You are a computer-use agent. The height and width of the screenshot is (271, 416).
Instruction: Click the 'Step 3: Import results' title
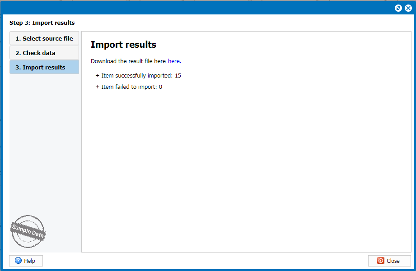[x=42, y=23]
